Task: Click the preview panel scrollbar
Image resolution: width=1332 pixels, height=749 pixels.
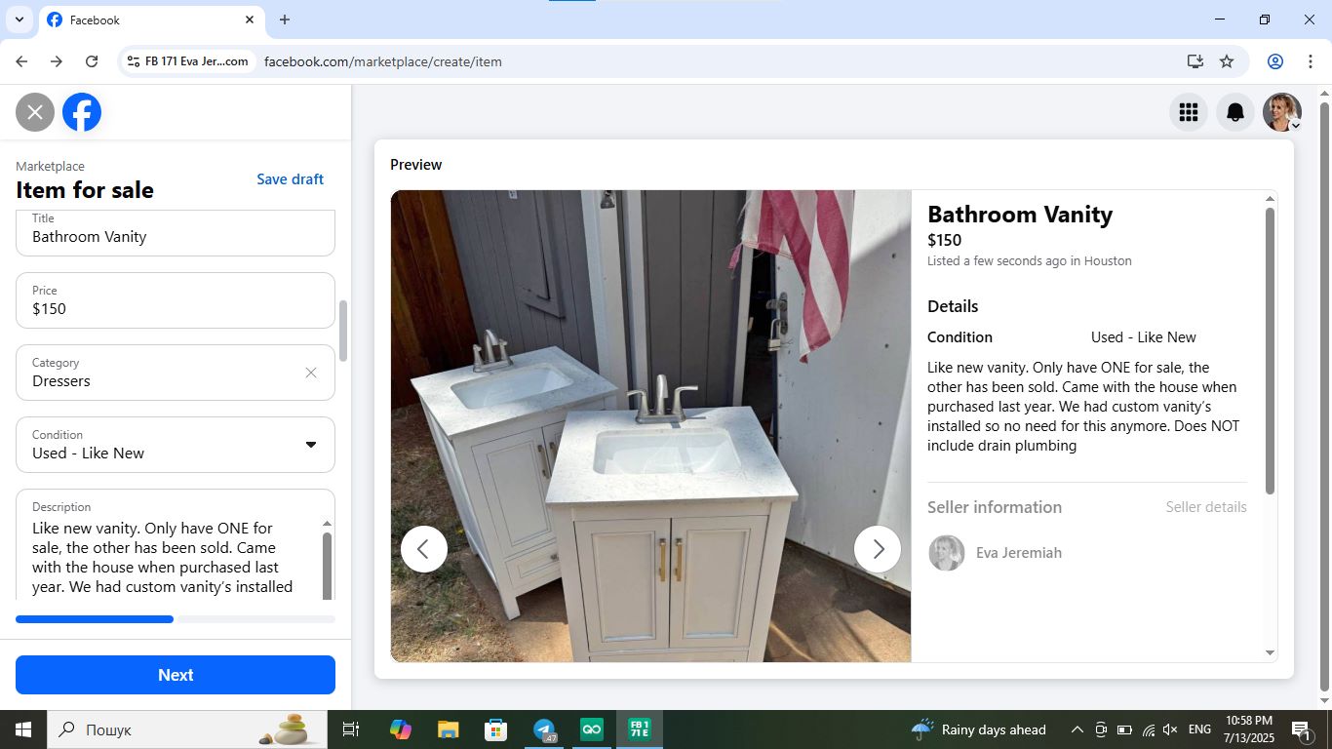Action: click(1270, 351)
